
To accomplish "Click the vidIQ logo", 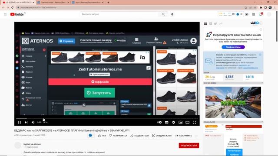I will [x=255, y=23].
